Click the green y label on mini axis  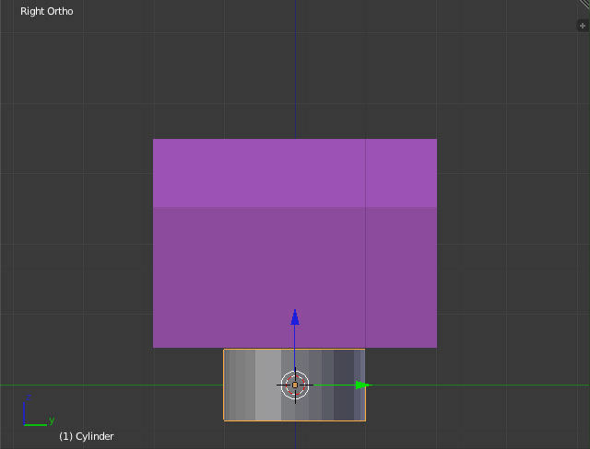(x=52, y=420)
